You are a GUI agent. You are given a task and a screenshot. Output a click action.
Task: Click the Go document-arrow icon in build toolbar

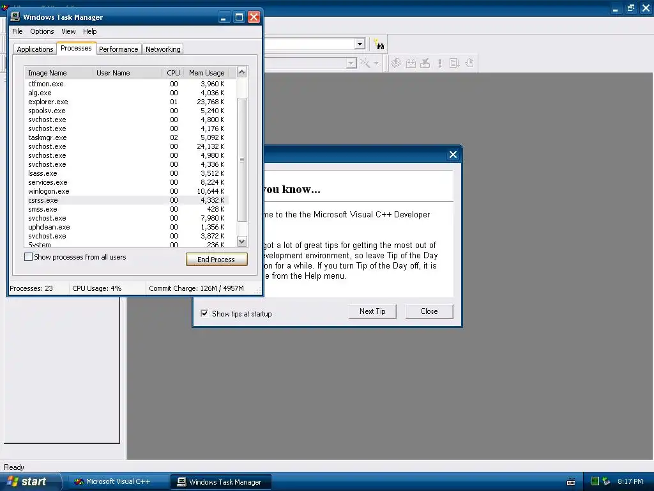tap(454, 63)
